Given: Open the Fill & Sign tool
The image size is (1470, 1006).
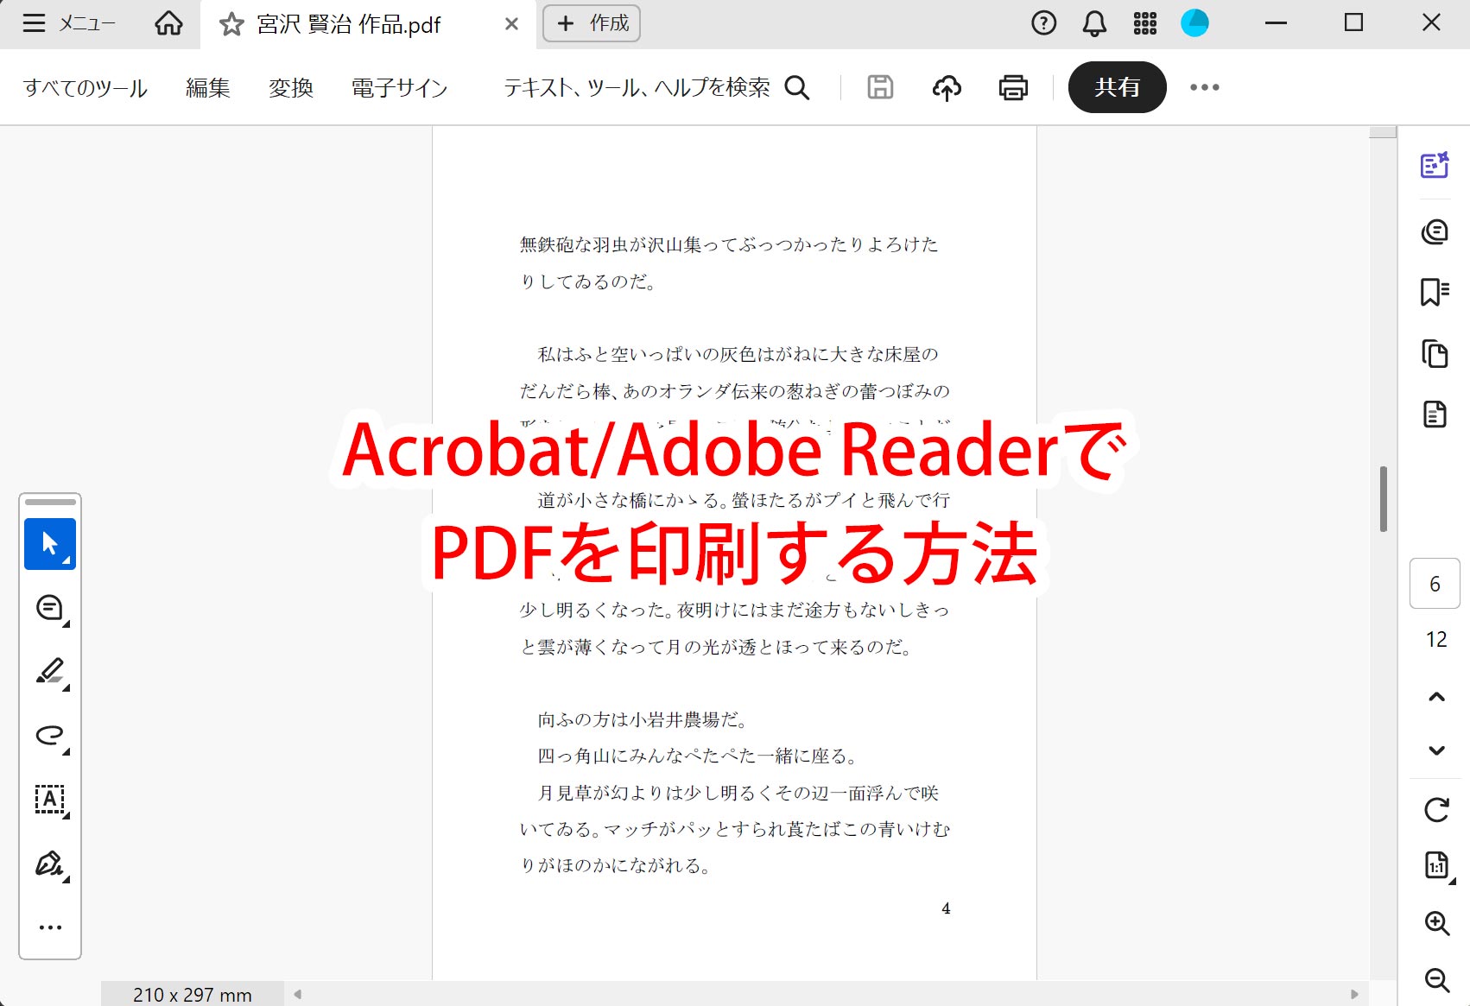Looking at the screenshot, I should [x=49, y=863].
